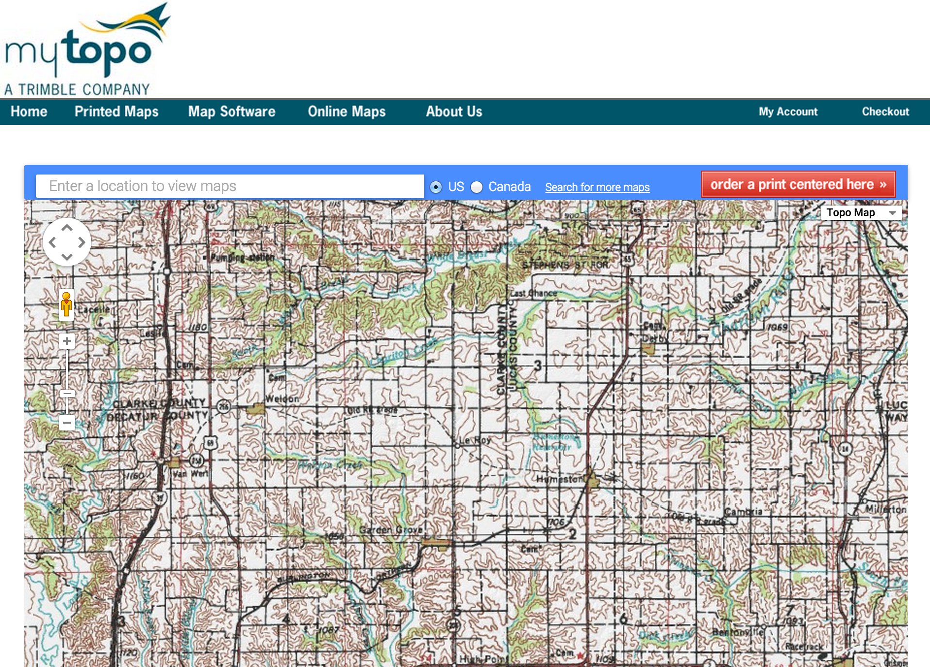
Task: Pan the map down with arrow
Action: coord(67,256)
